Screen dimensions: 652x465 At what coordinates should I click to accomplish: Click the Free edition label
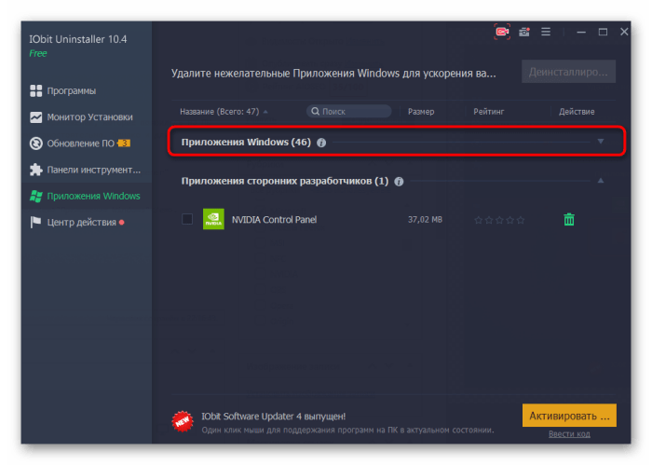click(x=38, y=54)
